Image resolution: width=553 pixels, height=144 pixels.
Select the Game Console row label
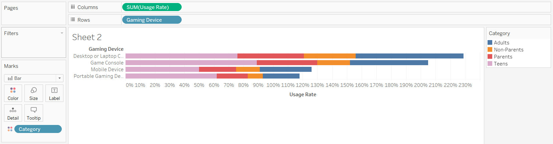tap(107, 63)
